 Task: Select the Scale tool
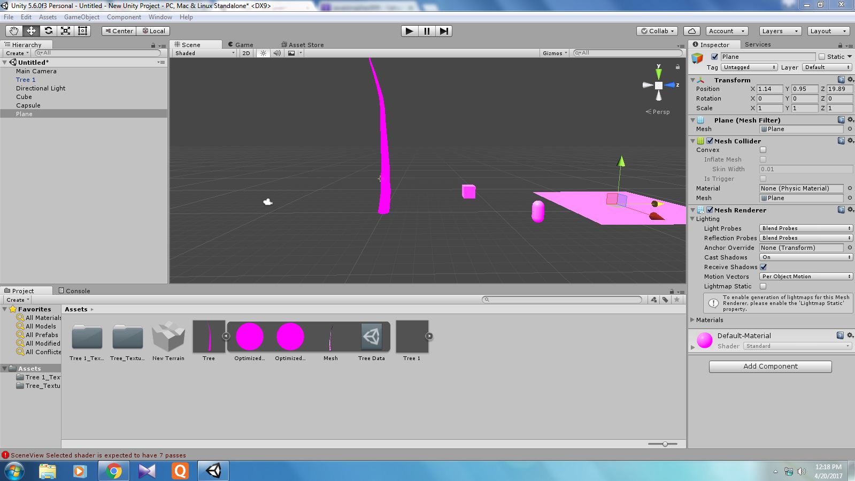(x=65, y=31)
